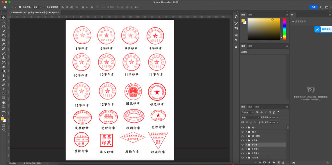The height and width of the screenshot is (165, 332).
Task: Select the Horizontal Type tool
Action: (3, 89)
